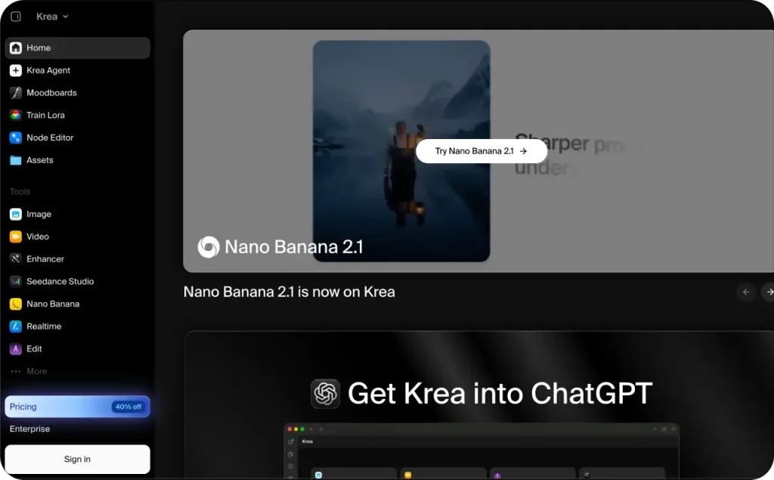
Task: Go to previous carousel slide arrow
Action: (746, 292)
